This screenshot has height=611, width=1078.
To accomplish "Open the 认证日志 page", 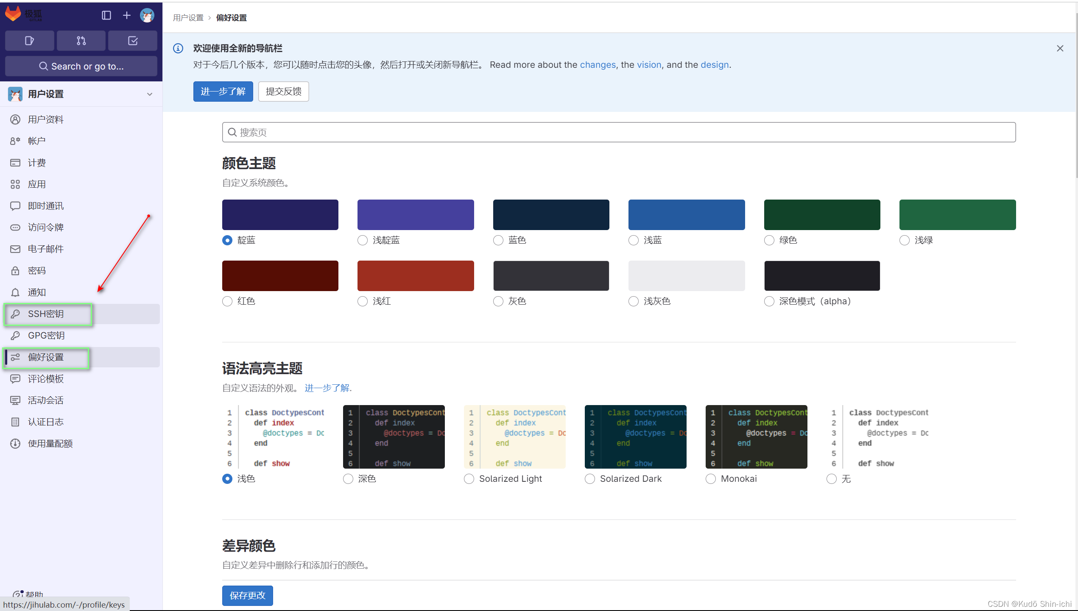I will coord(46,422).
